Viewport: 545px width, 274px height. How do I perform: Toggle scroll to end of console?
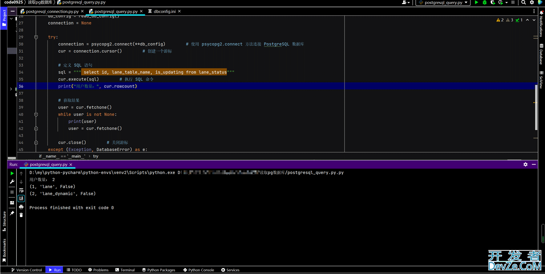coord(21,198)
